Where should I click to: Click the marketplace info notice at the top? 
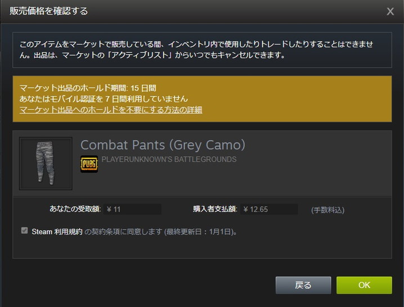click(202, 50)
